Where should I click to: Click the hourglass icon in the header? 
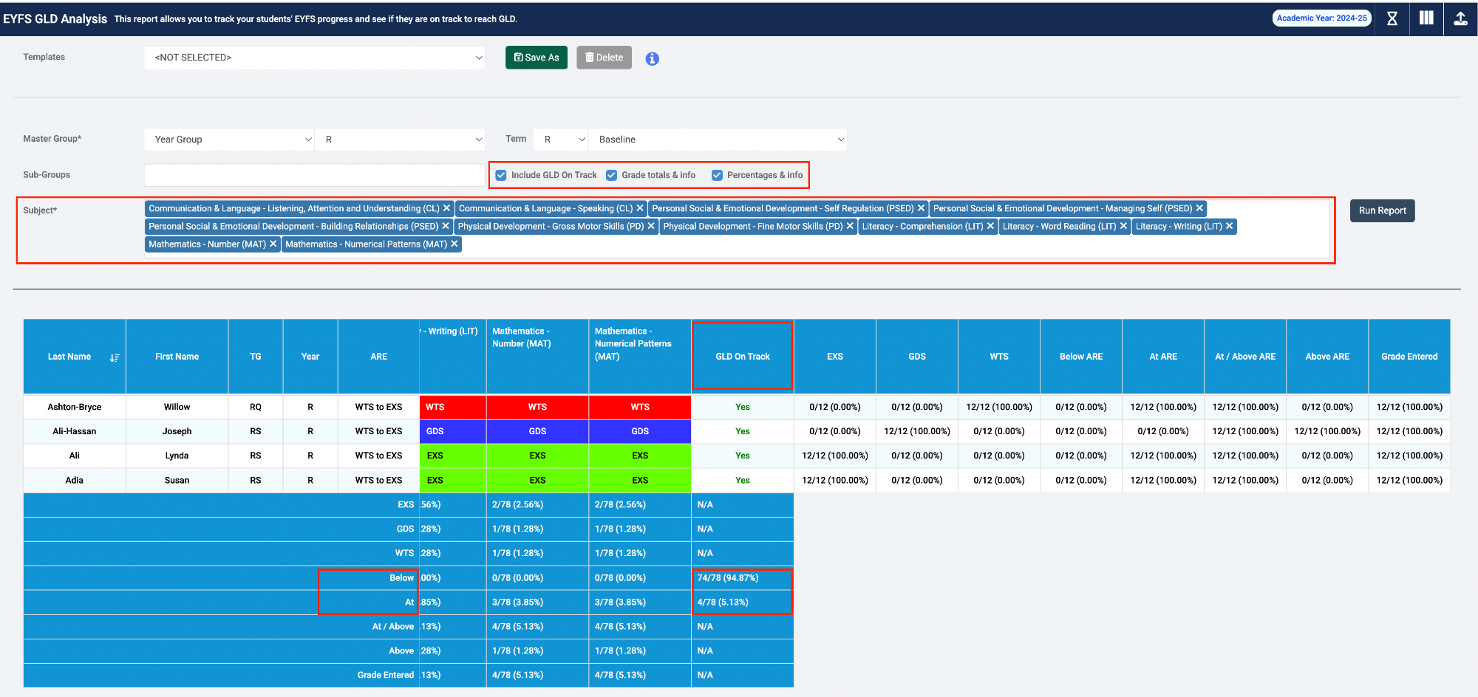point(1392,18)
